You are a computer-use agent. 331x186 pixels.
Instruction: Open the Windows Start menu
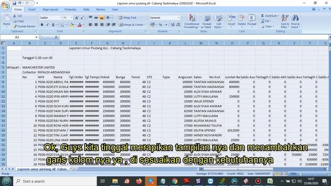coord(6,181)
